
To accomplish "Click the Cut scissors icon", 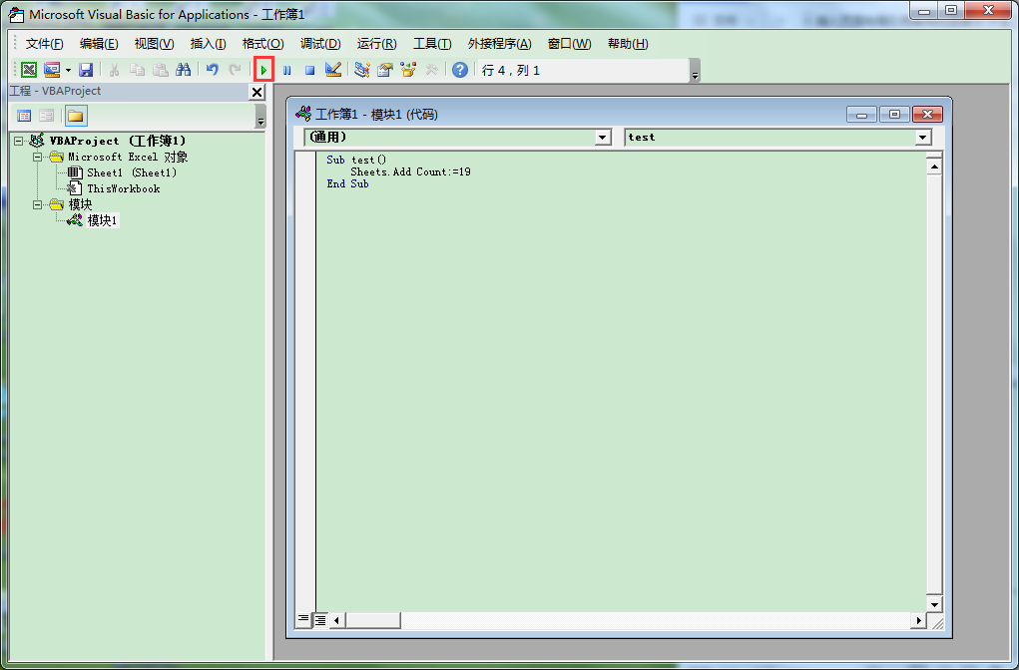I will click(115, 70).
